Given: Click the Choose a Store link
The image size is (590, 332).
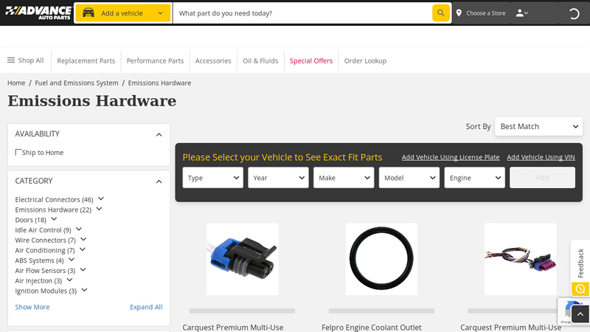Looking at the screenshot, I should (x=486, y=13).
